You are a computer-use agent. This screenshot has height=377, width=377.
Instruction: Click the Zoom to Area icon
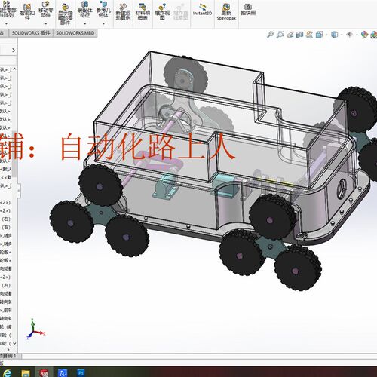click(280, 35)
